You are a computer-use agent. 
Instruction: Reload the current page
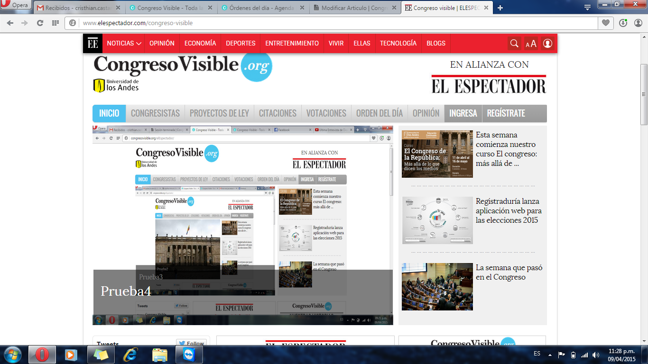(x=40, y=23)
